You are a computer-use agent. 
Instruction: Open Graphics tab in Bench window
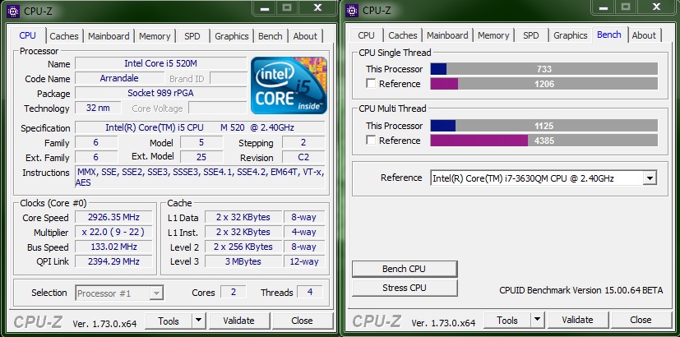point(571,35)
